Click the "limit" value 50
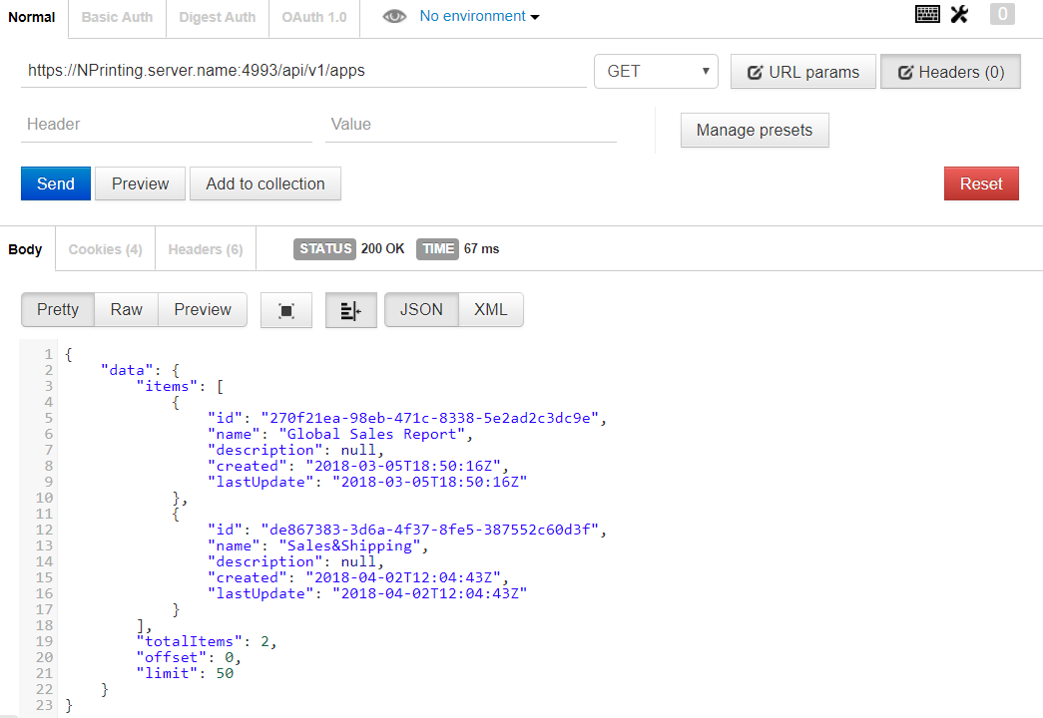Image resolution: width=1043 pixels, height=718 pixels. (x=225, y=673)
